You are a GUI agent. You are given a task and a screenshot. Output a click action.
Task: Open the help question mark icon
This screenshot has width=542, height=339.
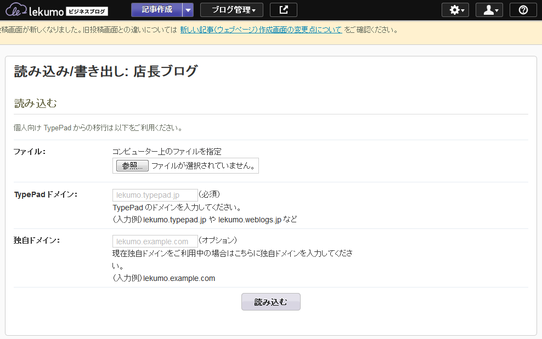pos(523,10)
